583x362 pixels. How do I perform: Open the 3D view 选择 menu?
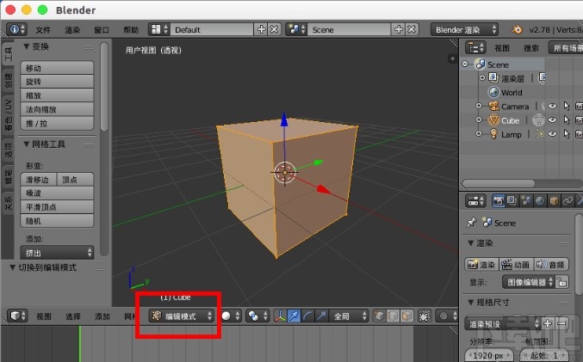tap(73, 316)
